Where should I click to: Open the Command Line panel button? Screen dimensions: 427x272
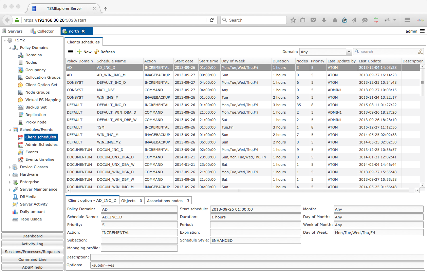(33, 259)
